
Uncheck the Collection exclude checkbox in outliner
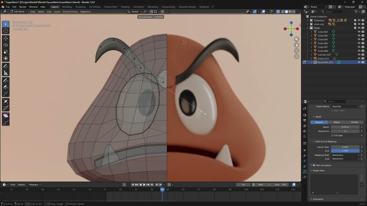coord(355,20)
